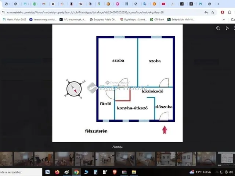Select the first thumbnail in the gallery strip
The height and width of the screenshot is (176, 235).
[6, 159]
